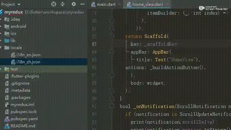The width and height of the screenshot is (231, 130).
Task: Expand the test folder arrow
Action: pyautogui.click(x=1, y=69)
